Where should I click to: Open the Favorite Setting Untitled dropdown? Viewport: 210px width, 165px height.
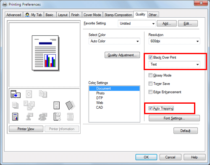137,24
